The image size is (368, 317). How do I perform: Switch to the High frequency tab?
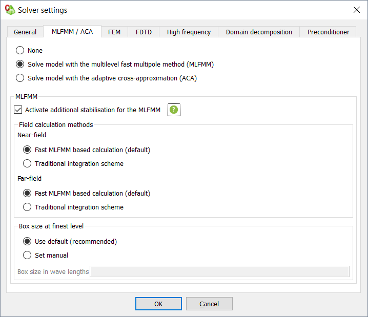coord(189,32)
